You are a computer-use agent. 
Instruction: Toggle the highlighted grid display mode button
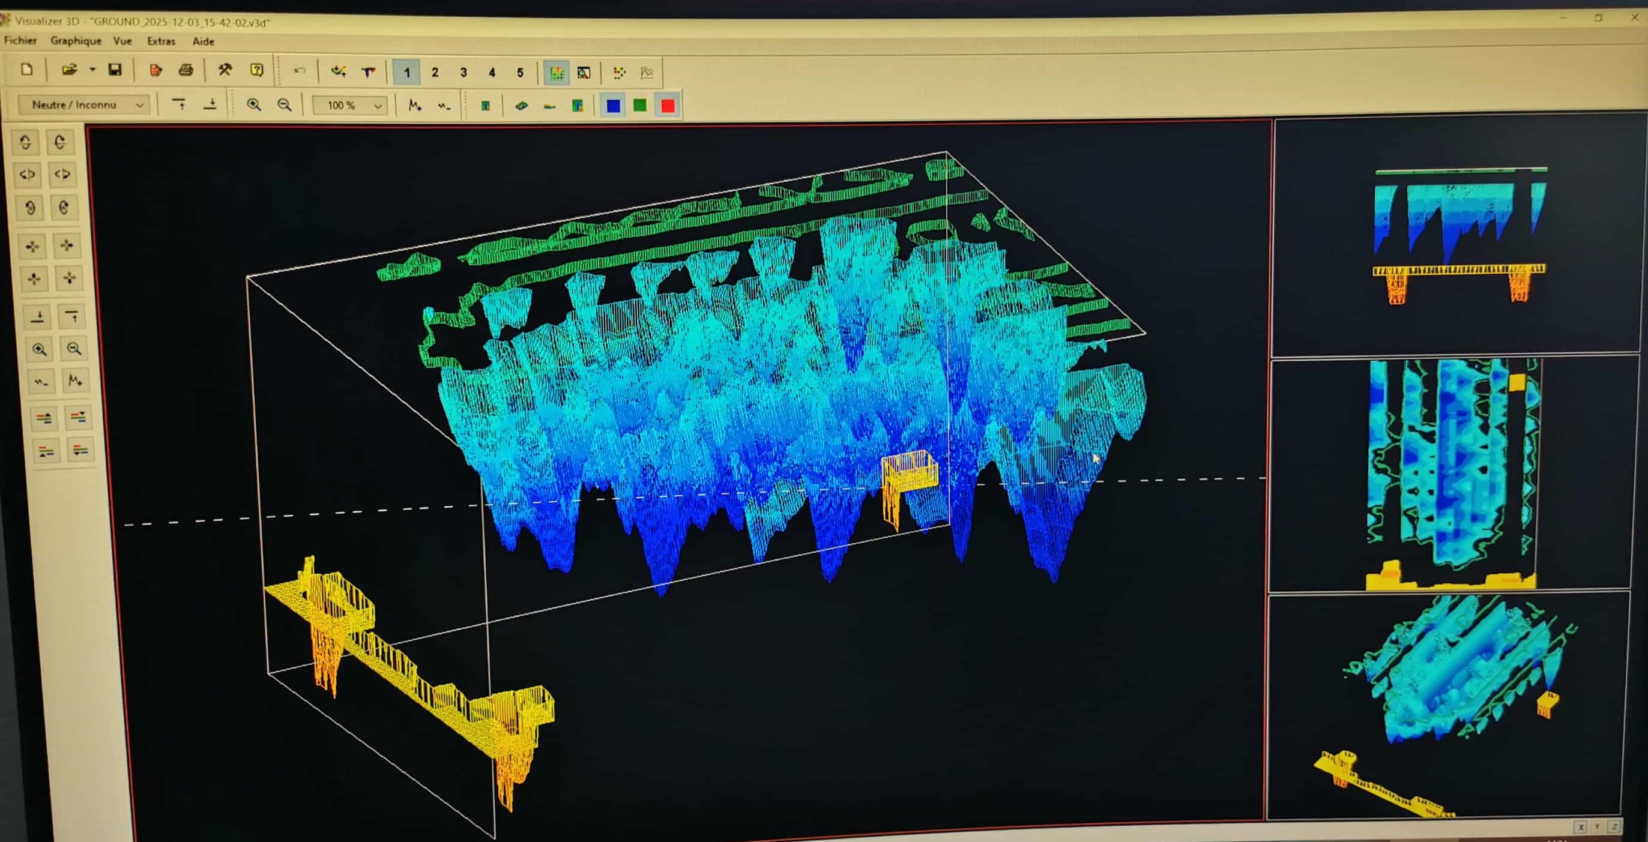557,73
